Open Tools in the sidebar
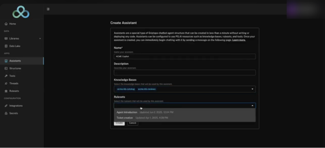Viewport: 325px width, 148px height. 22,76
